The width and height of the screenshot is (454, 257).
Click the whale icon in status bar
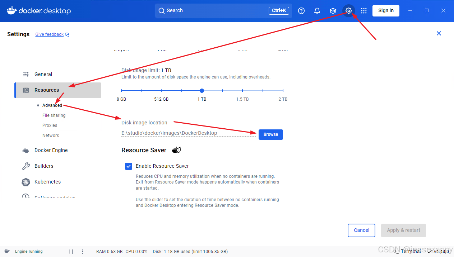pos(7,251)
